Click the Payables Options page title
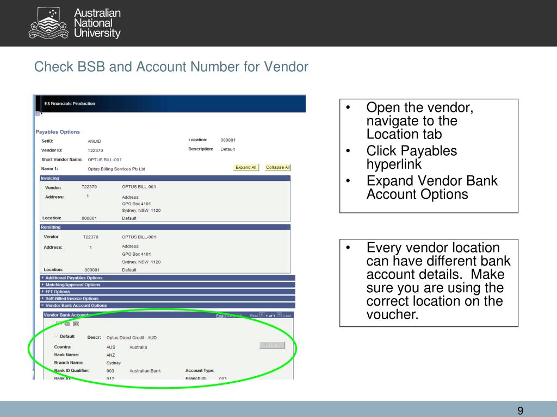The image size is (557, 417). 58,132
